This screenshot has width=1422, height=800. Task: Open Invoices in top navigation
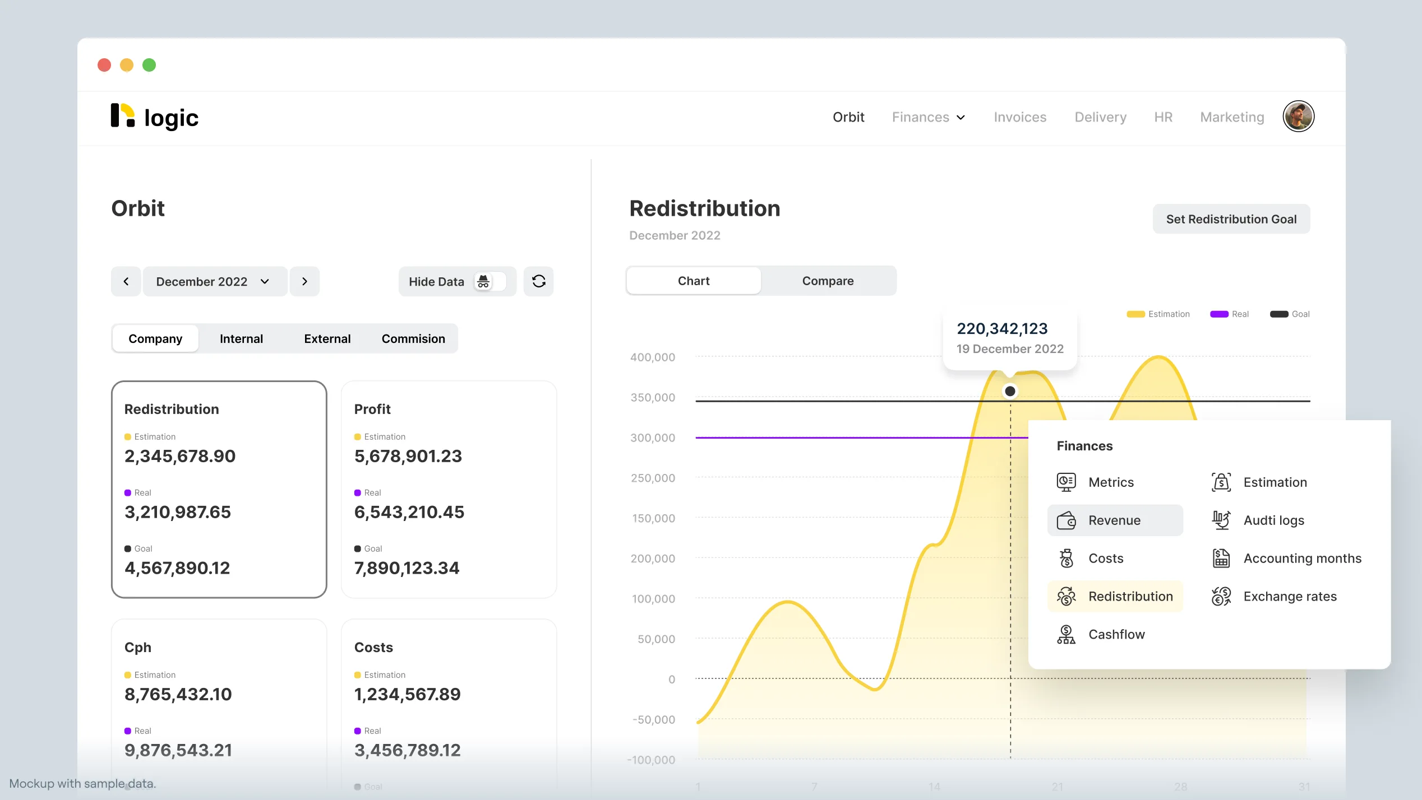point(1019,117)
